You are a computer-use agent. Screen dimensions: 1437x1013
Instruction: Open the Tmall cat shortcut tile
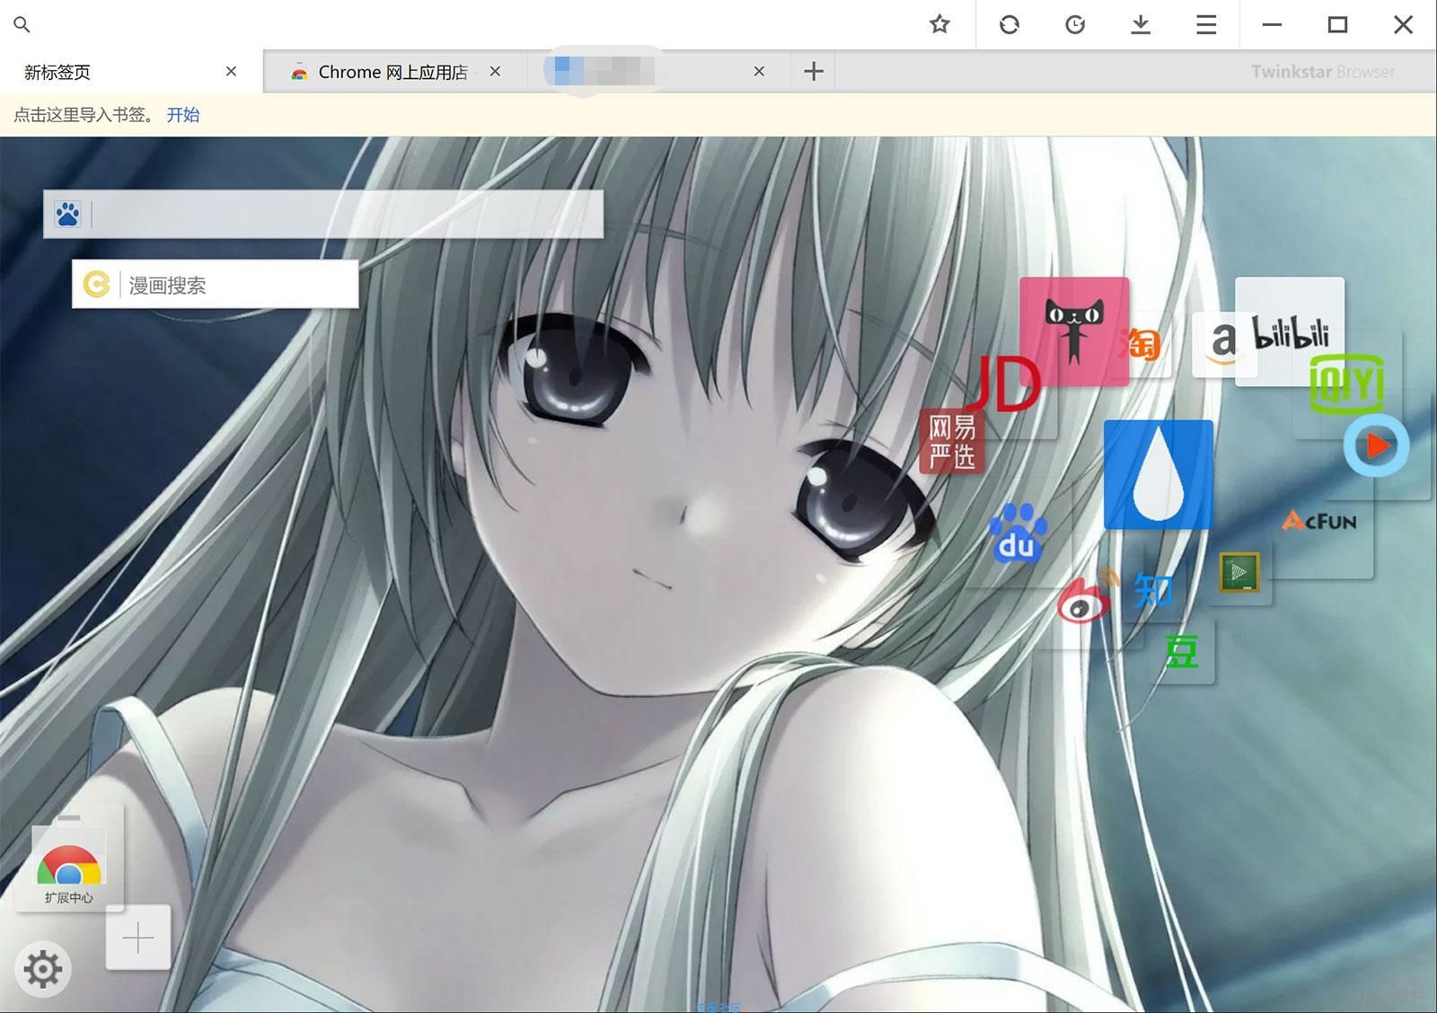click(1074, 331)
